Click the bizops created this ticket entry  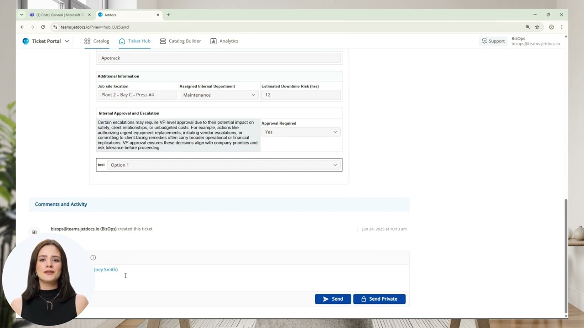[x=102, y=229]
